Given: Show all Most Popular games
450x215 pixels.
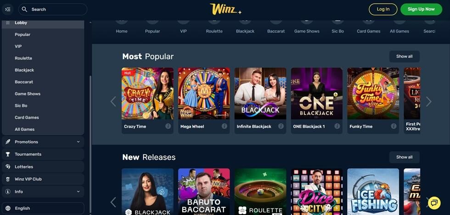Looking at the screenshot, I should (405, 56).
